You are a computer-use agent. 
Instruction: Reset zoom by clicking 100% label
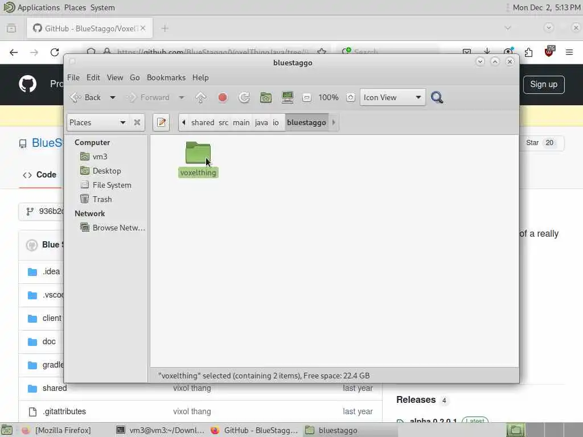[329, 97]
